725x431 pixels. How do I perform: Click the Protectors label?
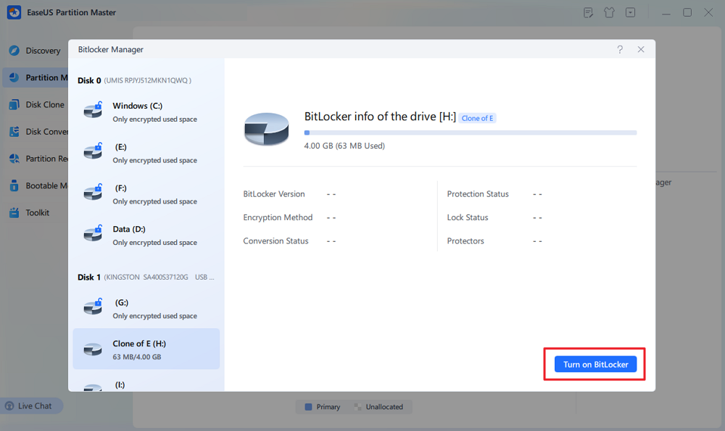(465, 240)
